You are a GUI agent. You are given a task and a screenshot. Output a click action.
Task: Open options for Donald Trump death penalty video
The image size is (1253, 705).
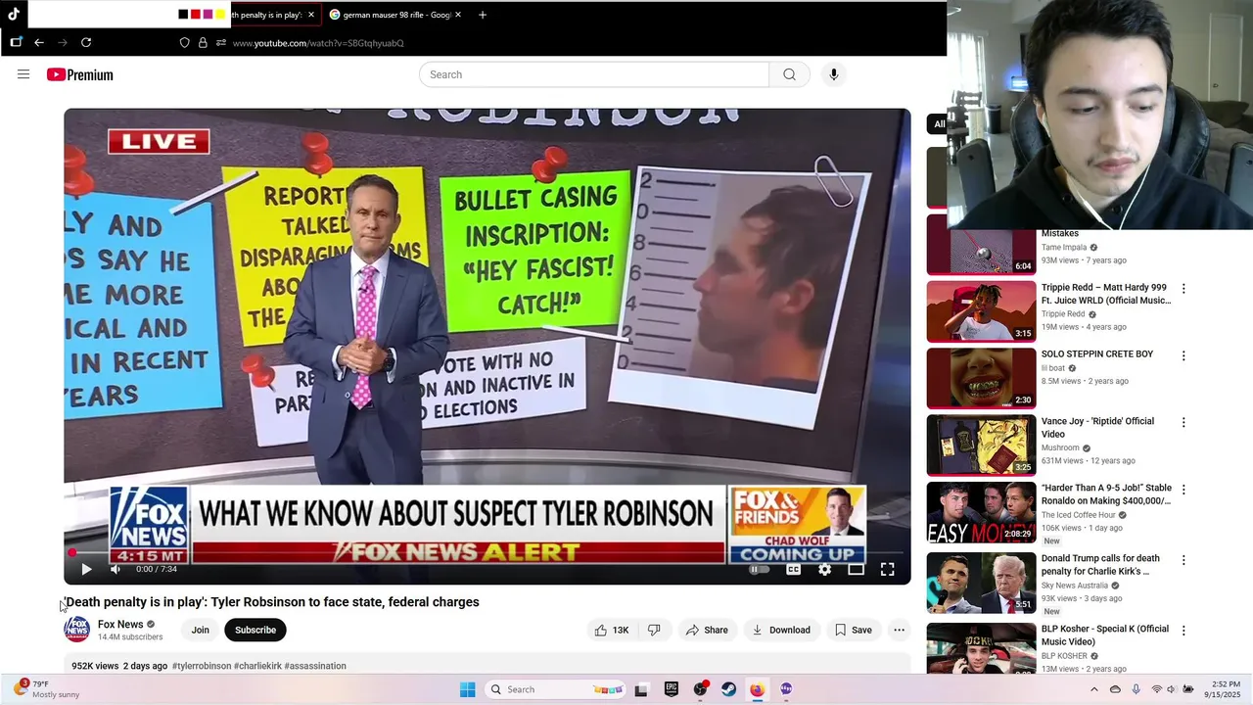point(1183,560)
